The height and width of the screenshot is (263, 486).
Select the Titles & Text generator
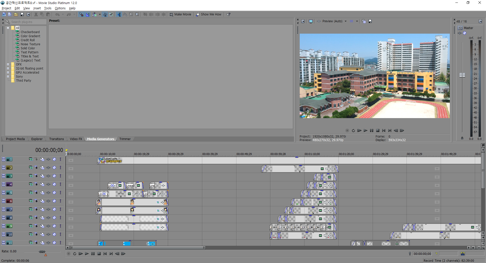tap(30, 56)
